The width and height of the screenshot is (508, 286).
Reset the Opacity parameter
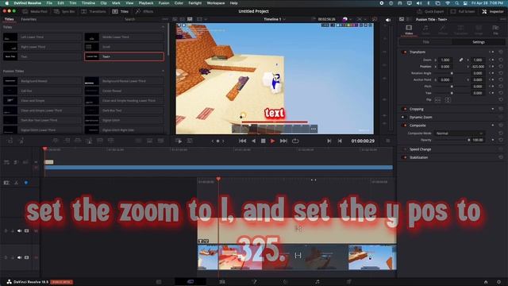tap(501, 140)
